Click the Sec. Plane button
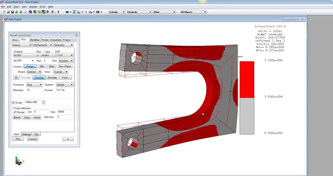Viewport: 333px width, 176px height. click(x=65, y=66)
